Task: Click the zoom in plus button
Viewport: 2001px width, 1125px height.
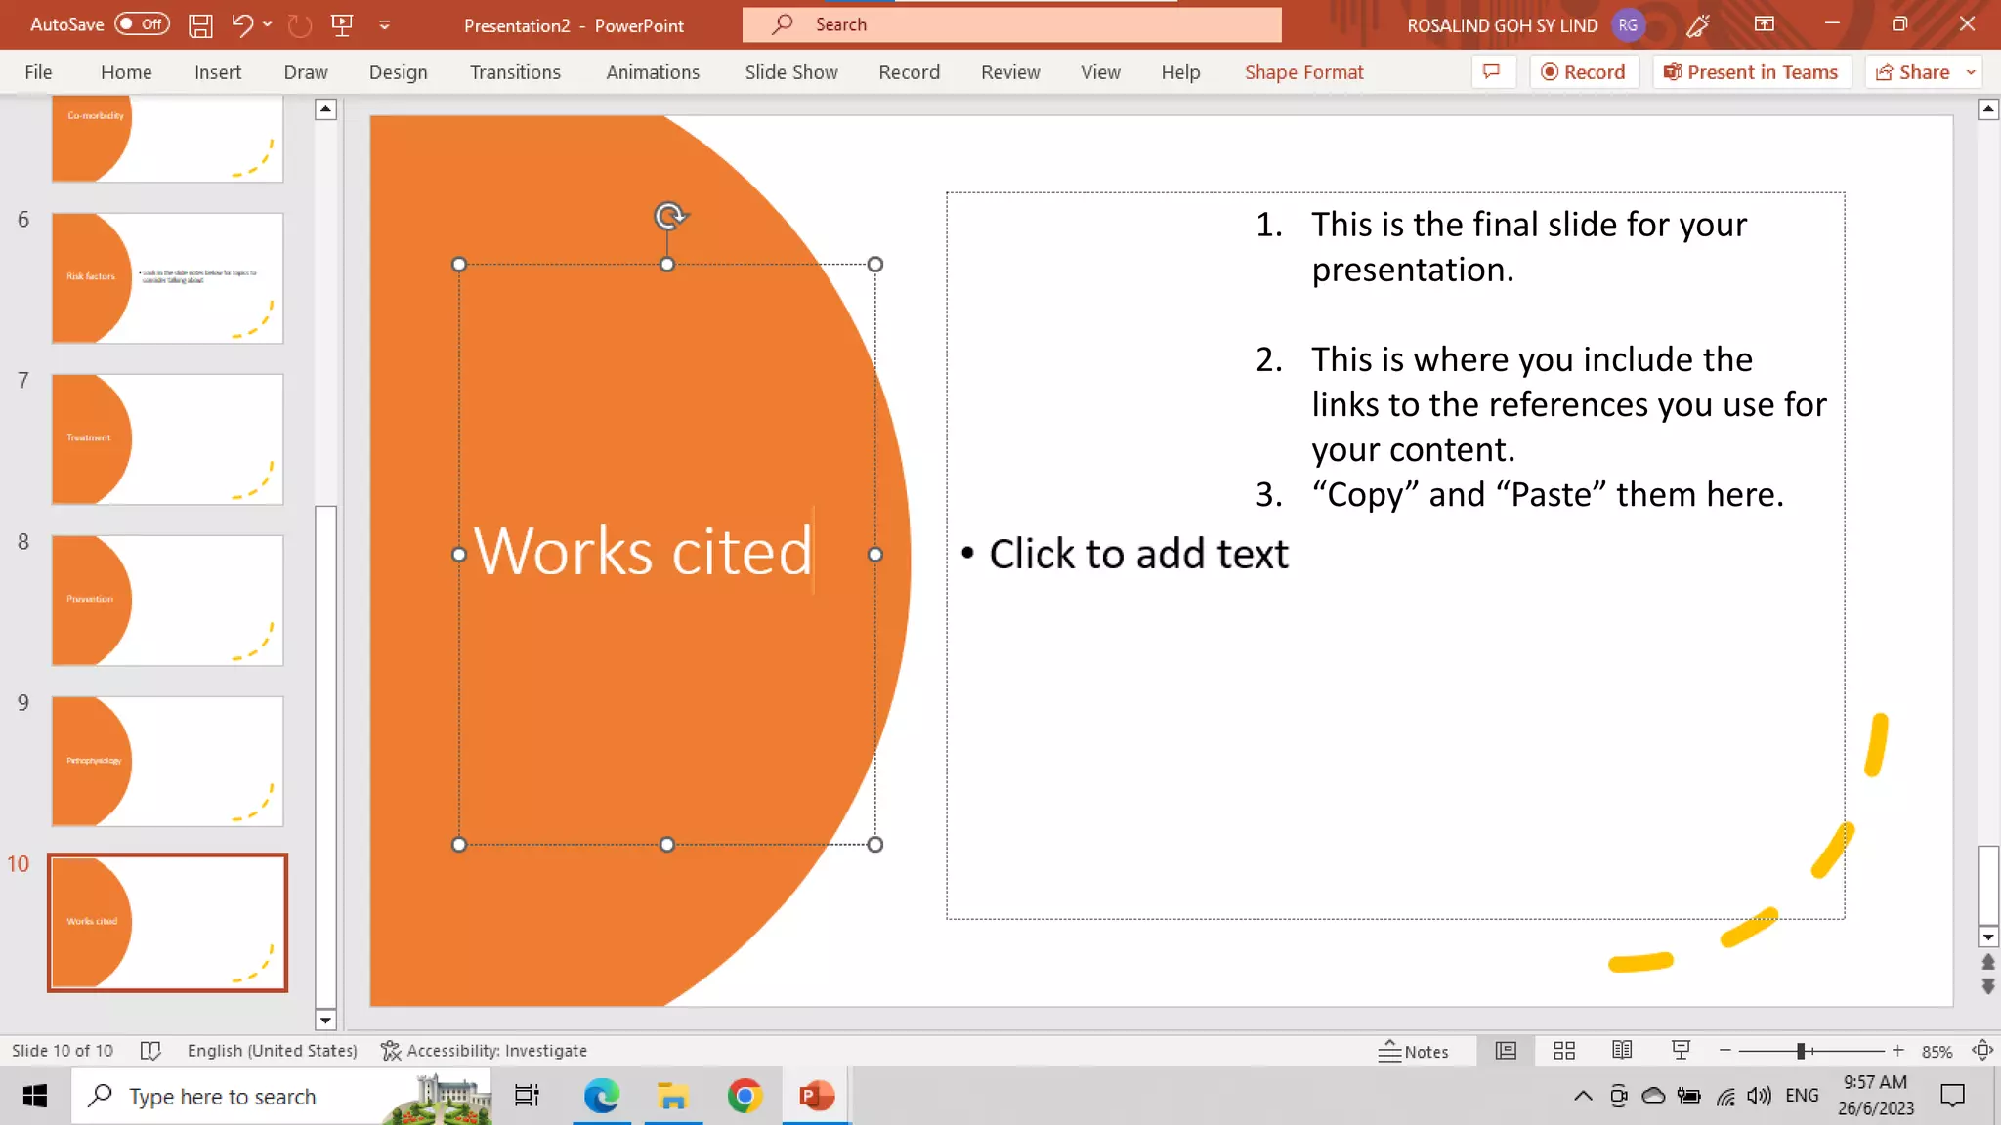Action: coord(1897,1051)
